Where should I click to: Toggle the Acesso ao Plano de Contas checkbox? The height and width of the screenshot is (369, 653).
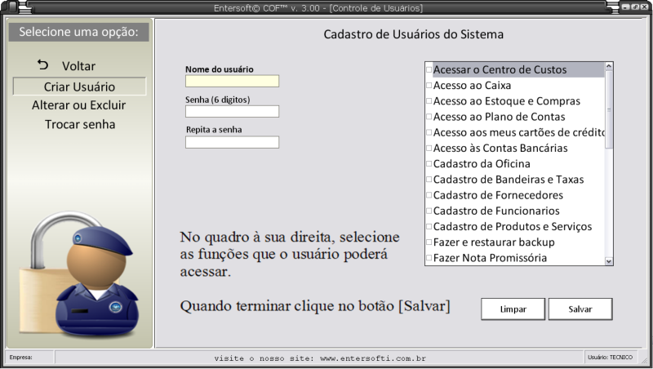pyautogui.click(x=429, y=117)
